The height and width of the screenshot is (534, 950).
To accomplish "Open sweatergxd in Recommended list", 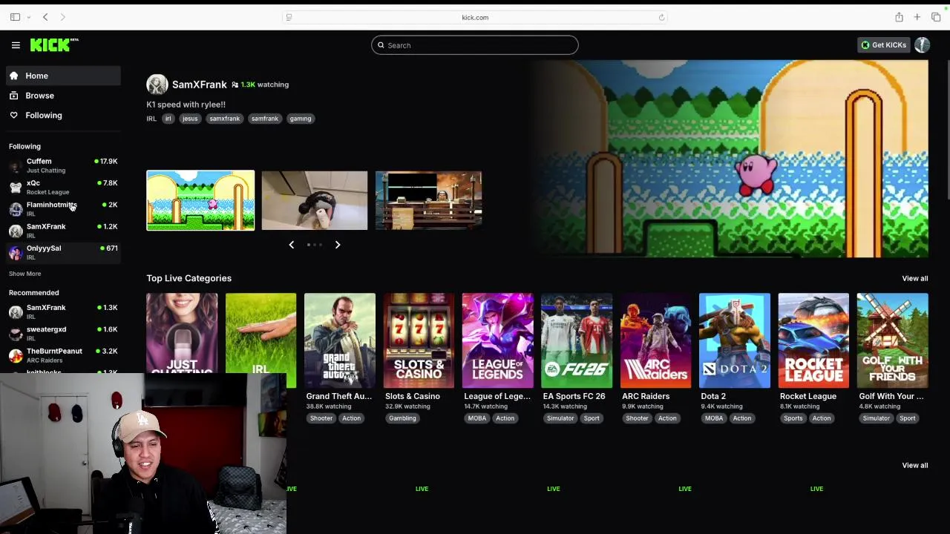I will click(63, 334).
